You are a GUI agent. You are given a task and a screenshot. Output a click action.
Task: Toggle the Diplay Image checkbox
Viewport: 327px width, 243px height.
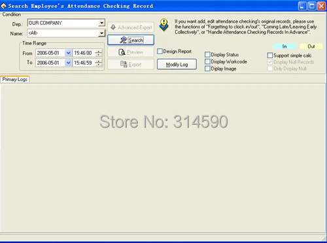[x=207, y=69]
